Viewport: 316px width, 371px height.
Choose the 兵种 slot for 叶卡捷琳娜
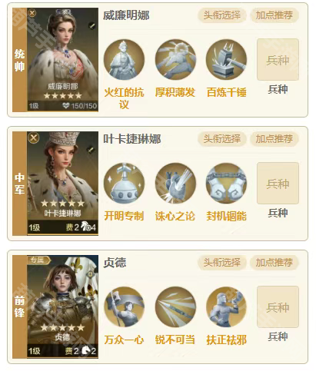tap(278, 184)
